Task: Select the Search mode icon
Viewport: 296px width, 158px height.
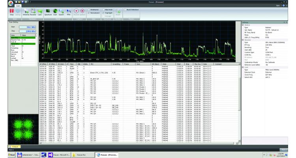Action: click(x=62, y=12)
